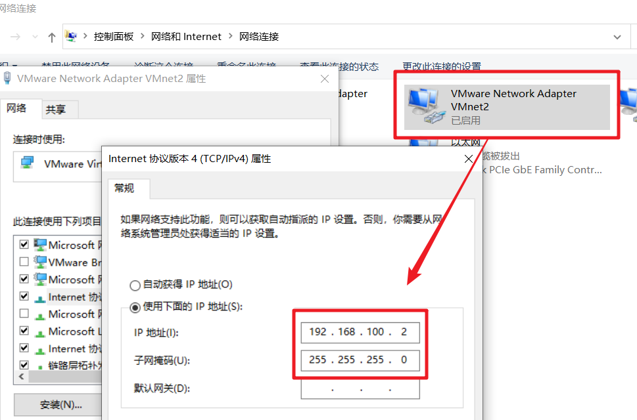The height and width of the screenshot is (420, 637).
Task: Click the first Internet 协议 item icon
Action: (40, 299)
